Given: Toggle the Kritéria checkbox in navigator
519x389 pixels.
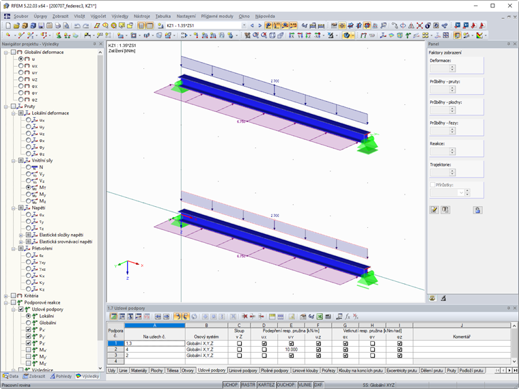Looking at the screenshot, I should [x=13, y=296].
